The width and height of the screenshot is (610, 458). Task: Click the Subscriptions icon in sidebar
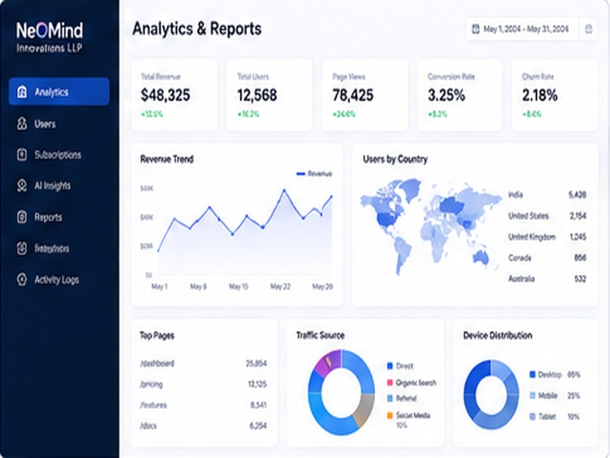click(22, 154)
